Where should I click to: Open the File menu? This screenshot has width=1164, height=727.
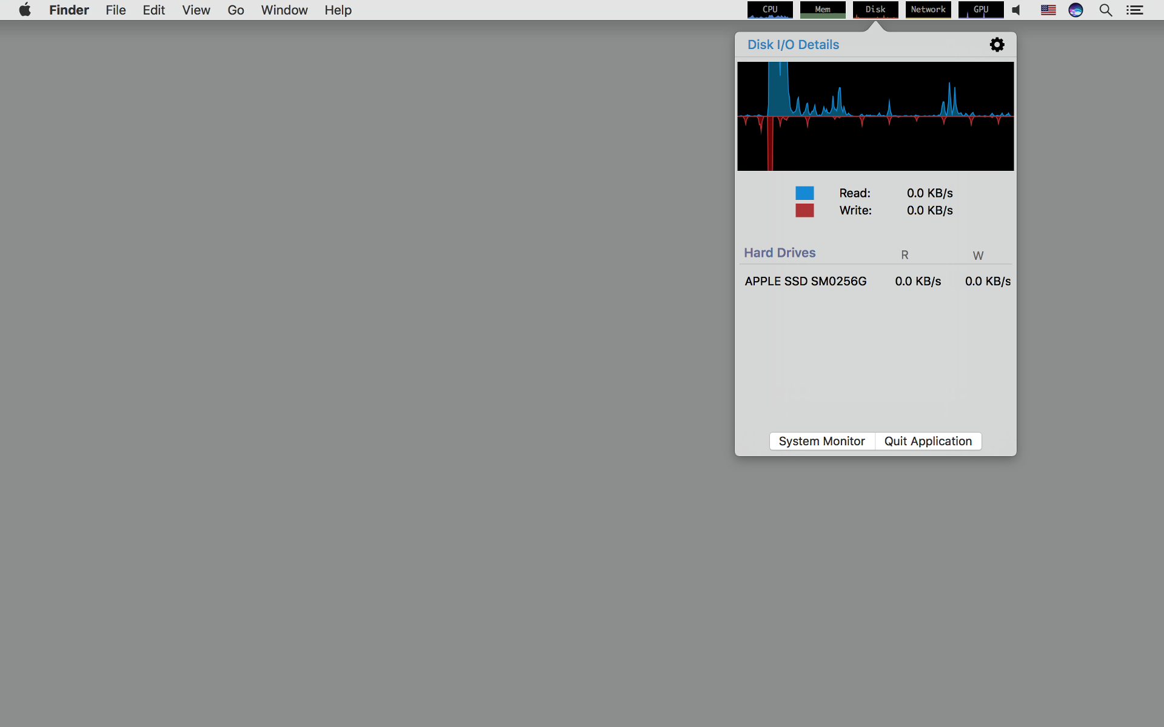click(115, 10)
